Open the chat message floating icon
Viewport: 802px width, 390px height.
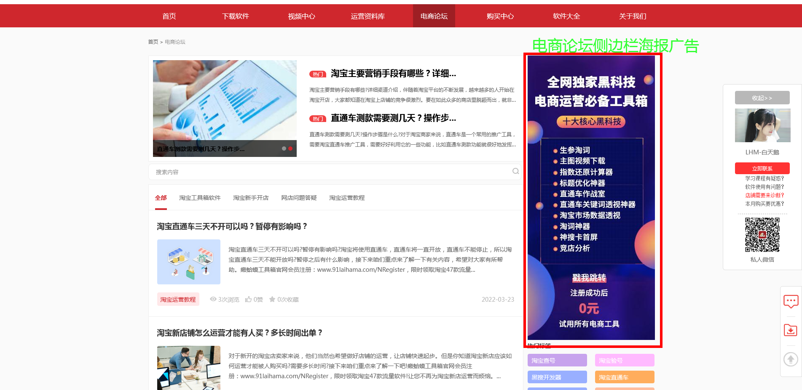coord(791,301)
